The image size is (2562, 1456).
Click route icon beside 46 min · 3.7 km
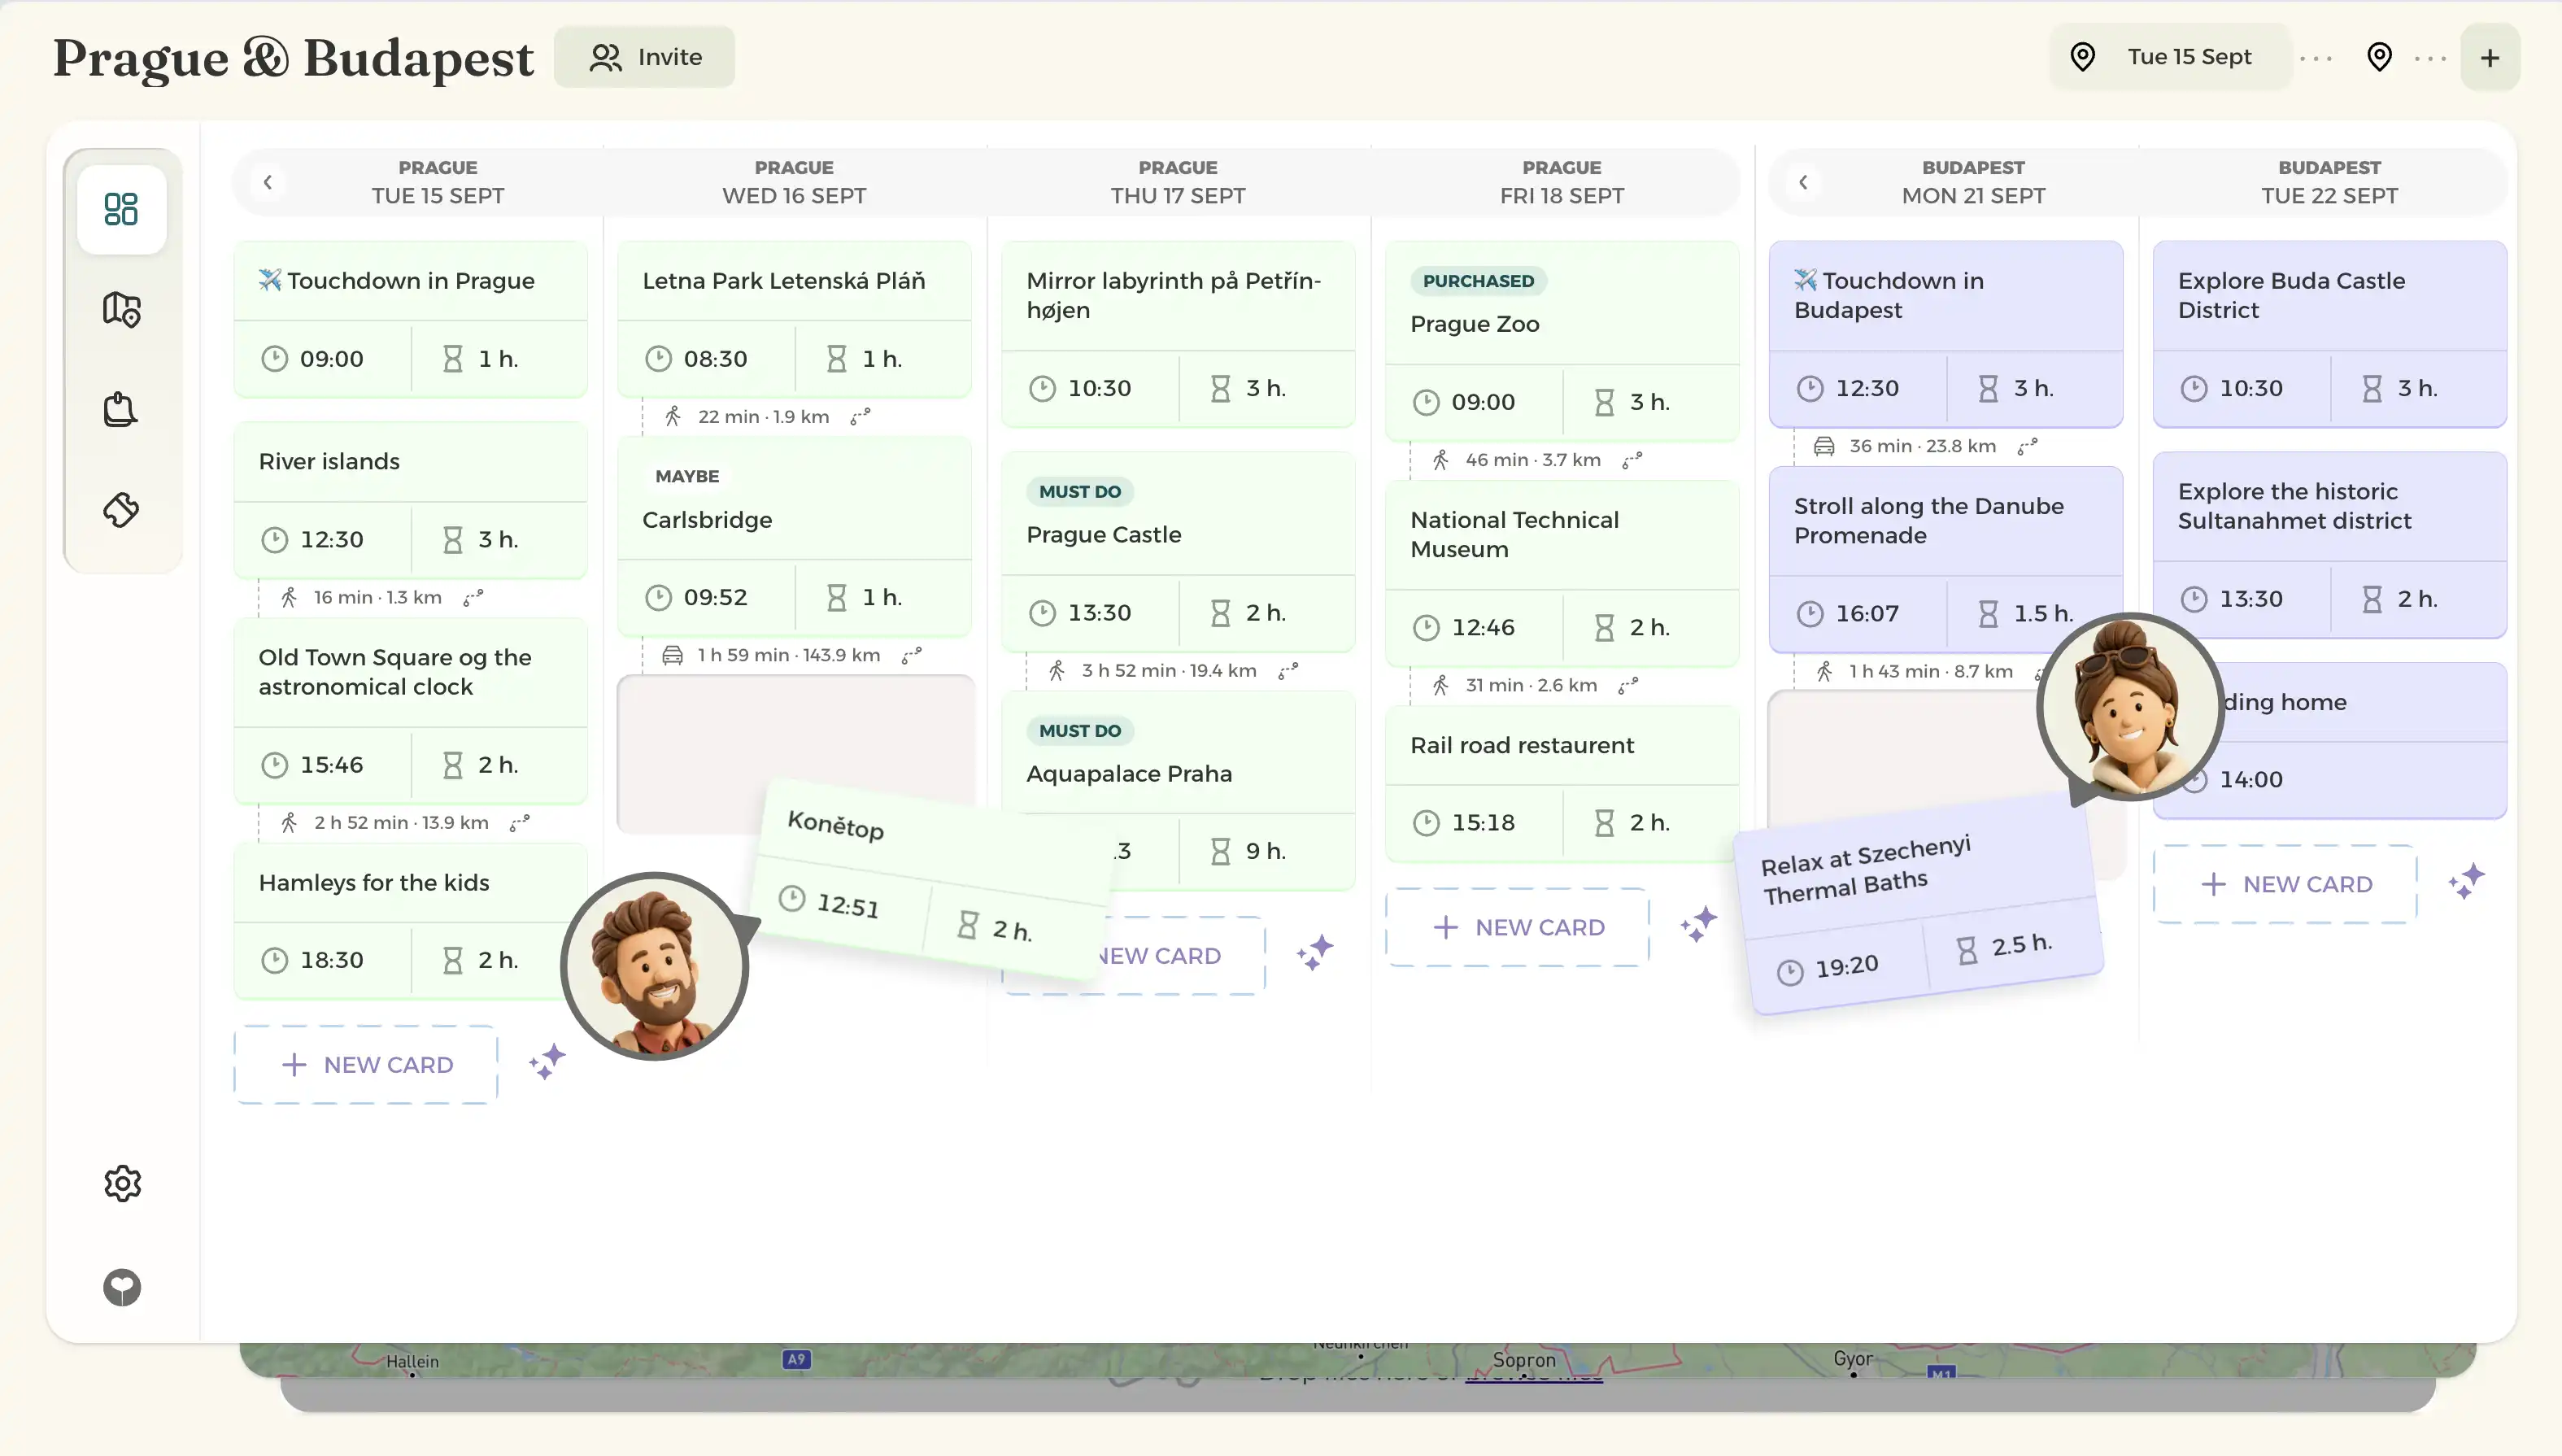[x=1632, y=460]
